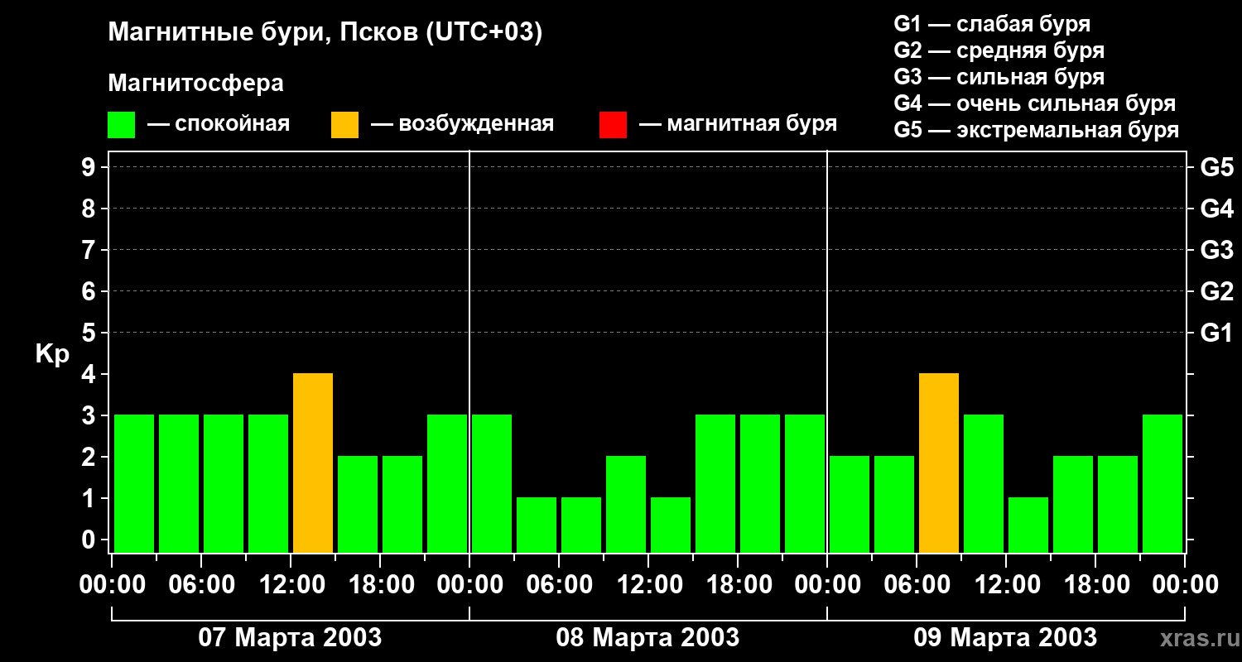The width and height of the screenshot is (1242, 662).
Task: Click the "G1" label on the right axis
Action: pos(1217,333)
